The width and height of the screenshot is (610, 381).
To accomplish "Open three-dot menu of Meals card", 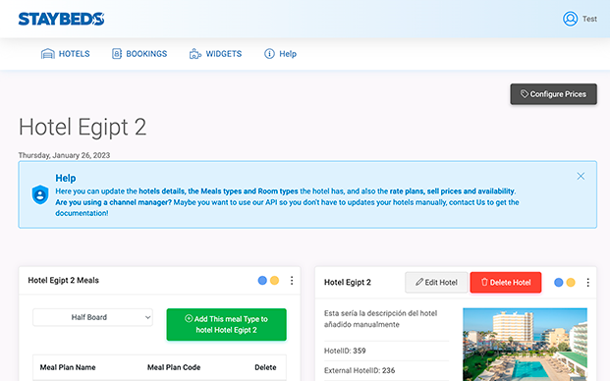I will point(292,280).
